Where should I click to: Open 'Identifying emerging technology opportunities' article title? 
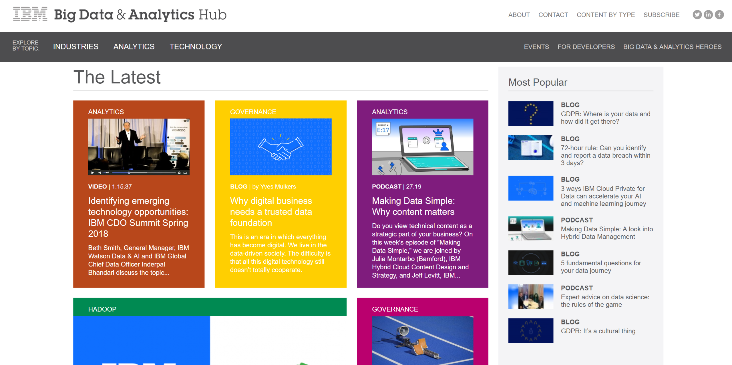coord(138,217)
